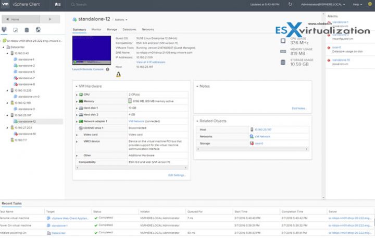Viewport: 375px width, 238px height.
Task: Click the storage usage cylinder icon
Action: click(283, 62)
